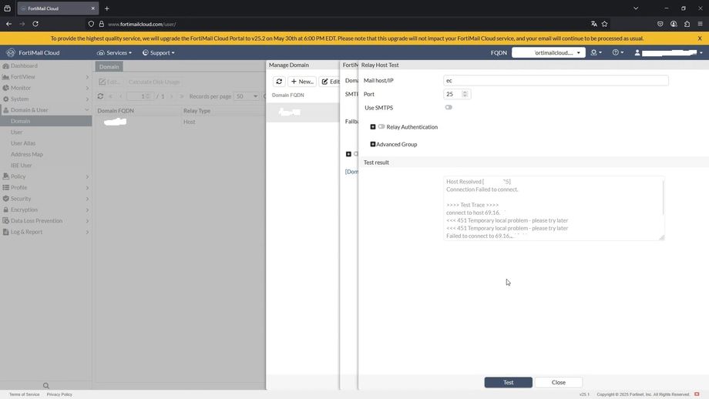
Task: Expand FortiView in the sidebar
Action: point(45,77)
